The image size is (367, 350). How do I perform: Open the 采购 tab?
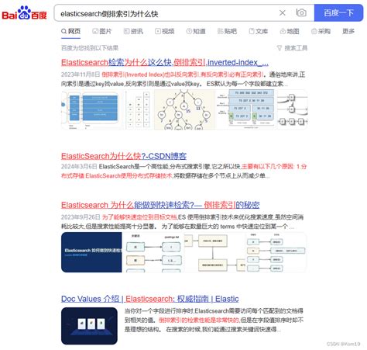click(321, 31)
